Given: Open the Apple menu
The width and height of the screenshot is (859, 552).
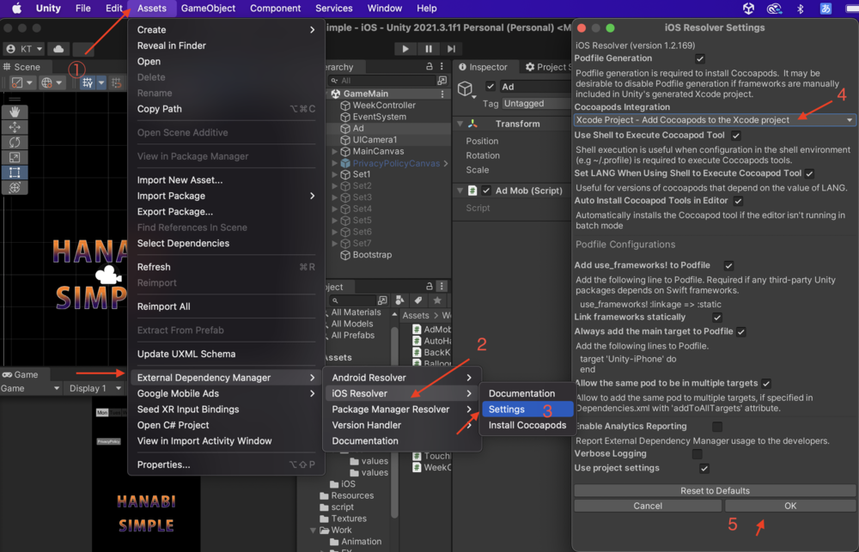Looking at the screenshot, I should [x=16, y=9].
